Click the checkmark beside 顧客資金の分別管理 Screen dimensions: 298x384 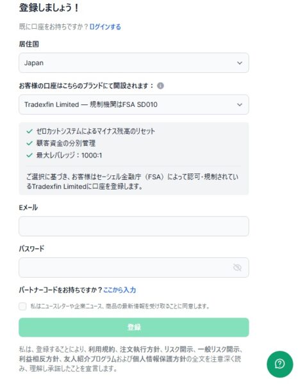29,143
